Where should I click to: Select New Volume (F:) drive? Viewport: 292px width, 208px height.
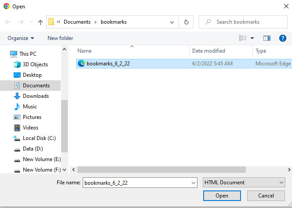click(x=42, y=170)
